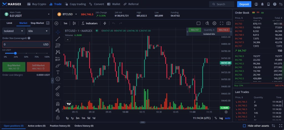This screenshot has width=284, height=130.
Task: Switch chart to fullscreen mode
Action: coord(222,23)
